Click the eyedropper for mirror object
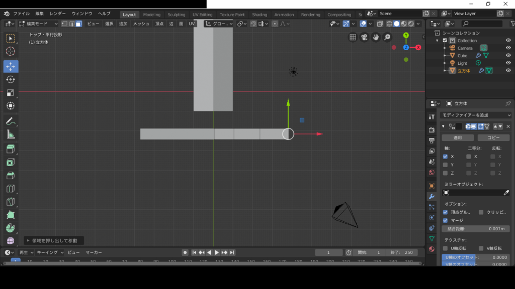The height and width of the screenshot is (289, 515). [506, 193]
